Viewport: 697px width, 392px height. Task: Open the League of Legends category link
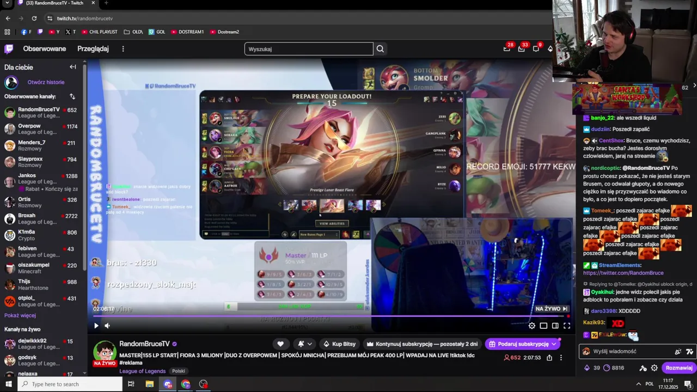[x=143, y=371]
